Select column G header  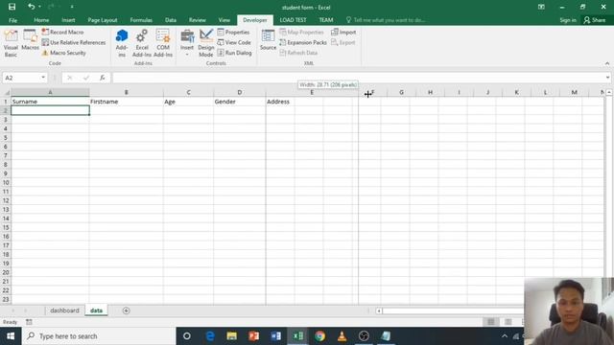pos(401,92)
